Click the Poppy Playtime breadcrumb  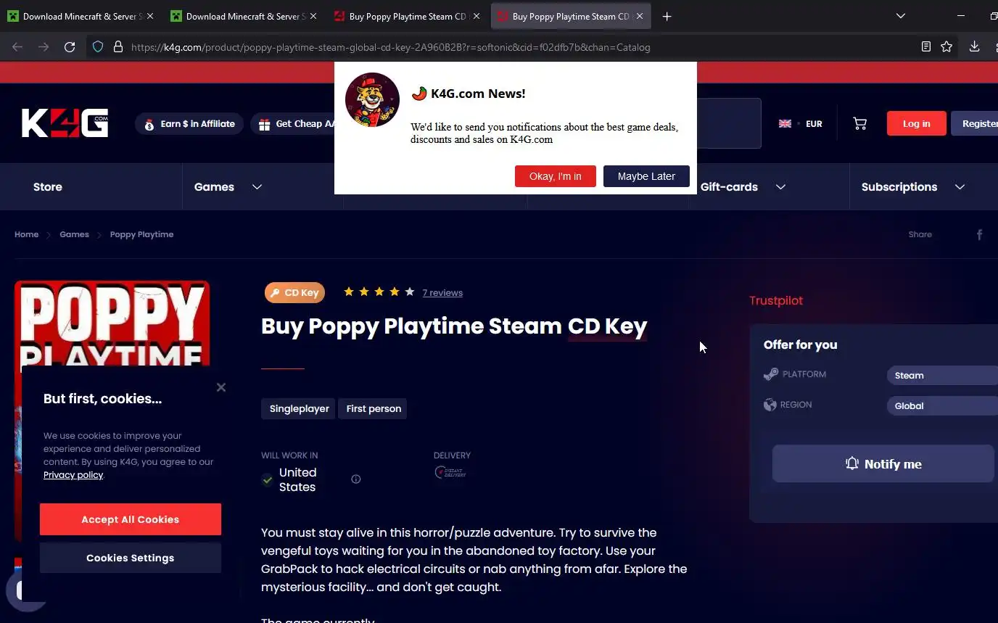(141, 234)
